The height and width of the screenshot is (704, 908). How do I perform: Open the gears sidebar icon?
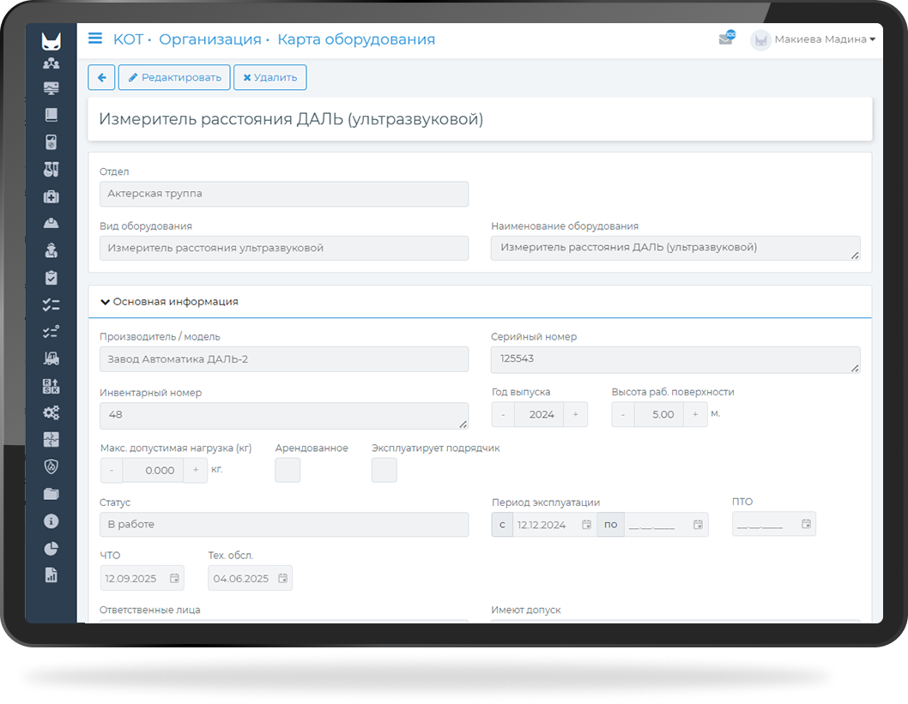[x=51, y=412]
